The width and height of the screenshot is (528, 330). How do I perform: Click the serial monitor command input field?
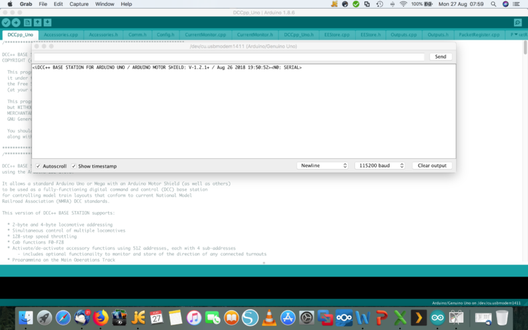[x=229, y=57]
